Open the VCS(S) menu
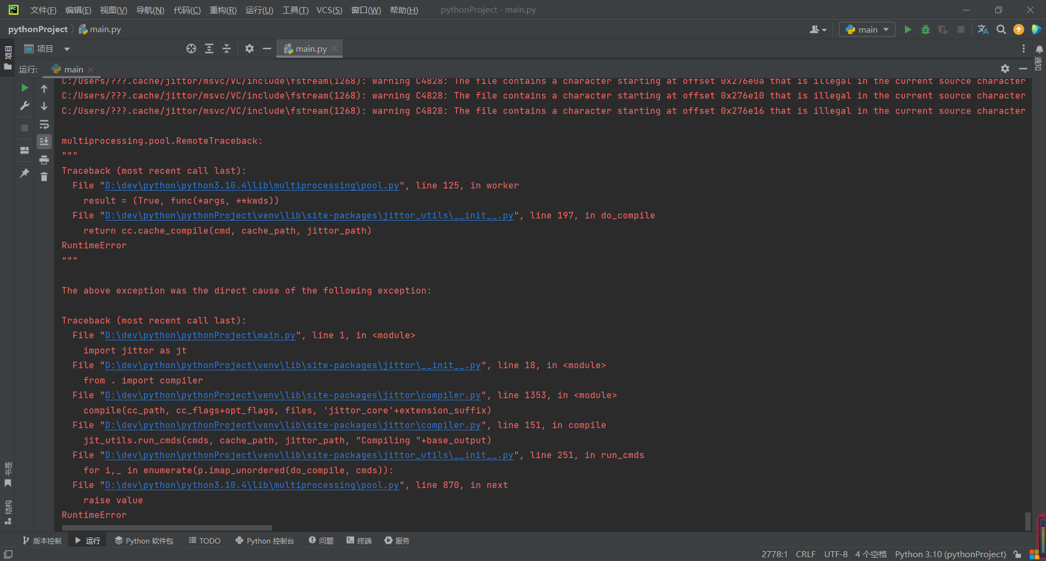Screen dimensions: 1046x561 (329, 10)
